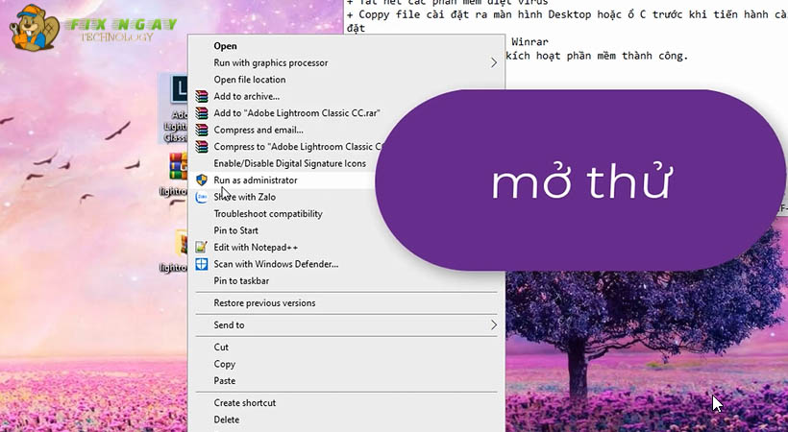This screenshot has height=432, width=788.
Task: Choose Troubleshoot compatibility
Action: point(267,213)
